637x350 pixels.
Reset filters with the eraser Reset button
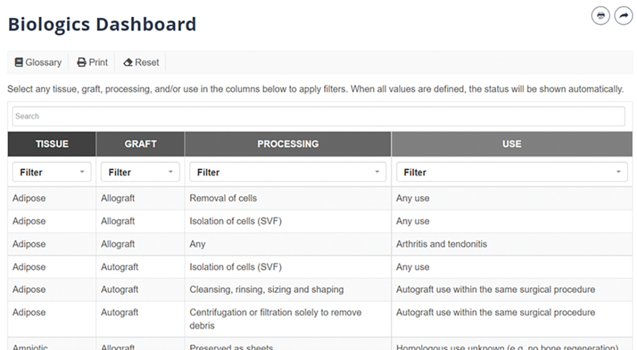coord(141,62)
